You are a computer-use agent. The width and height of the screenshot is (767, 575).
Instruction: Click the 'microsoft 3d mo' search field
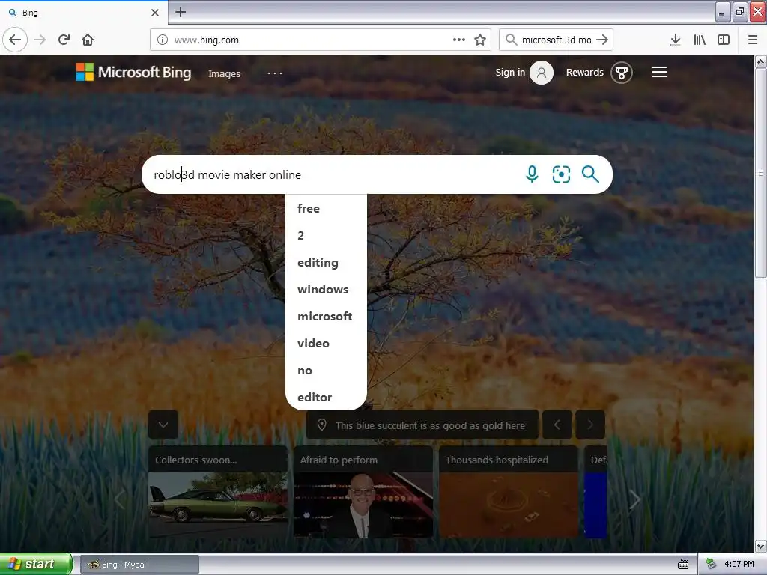click(x=557, y=40)
